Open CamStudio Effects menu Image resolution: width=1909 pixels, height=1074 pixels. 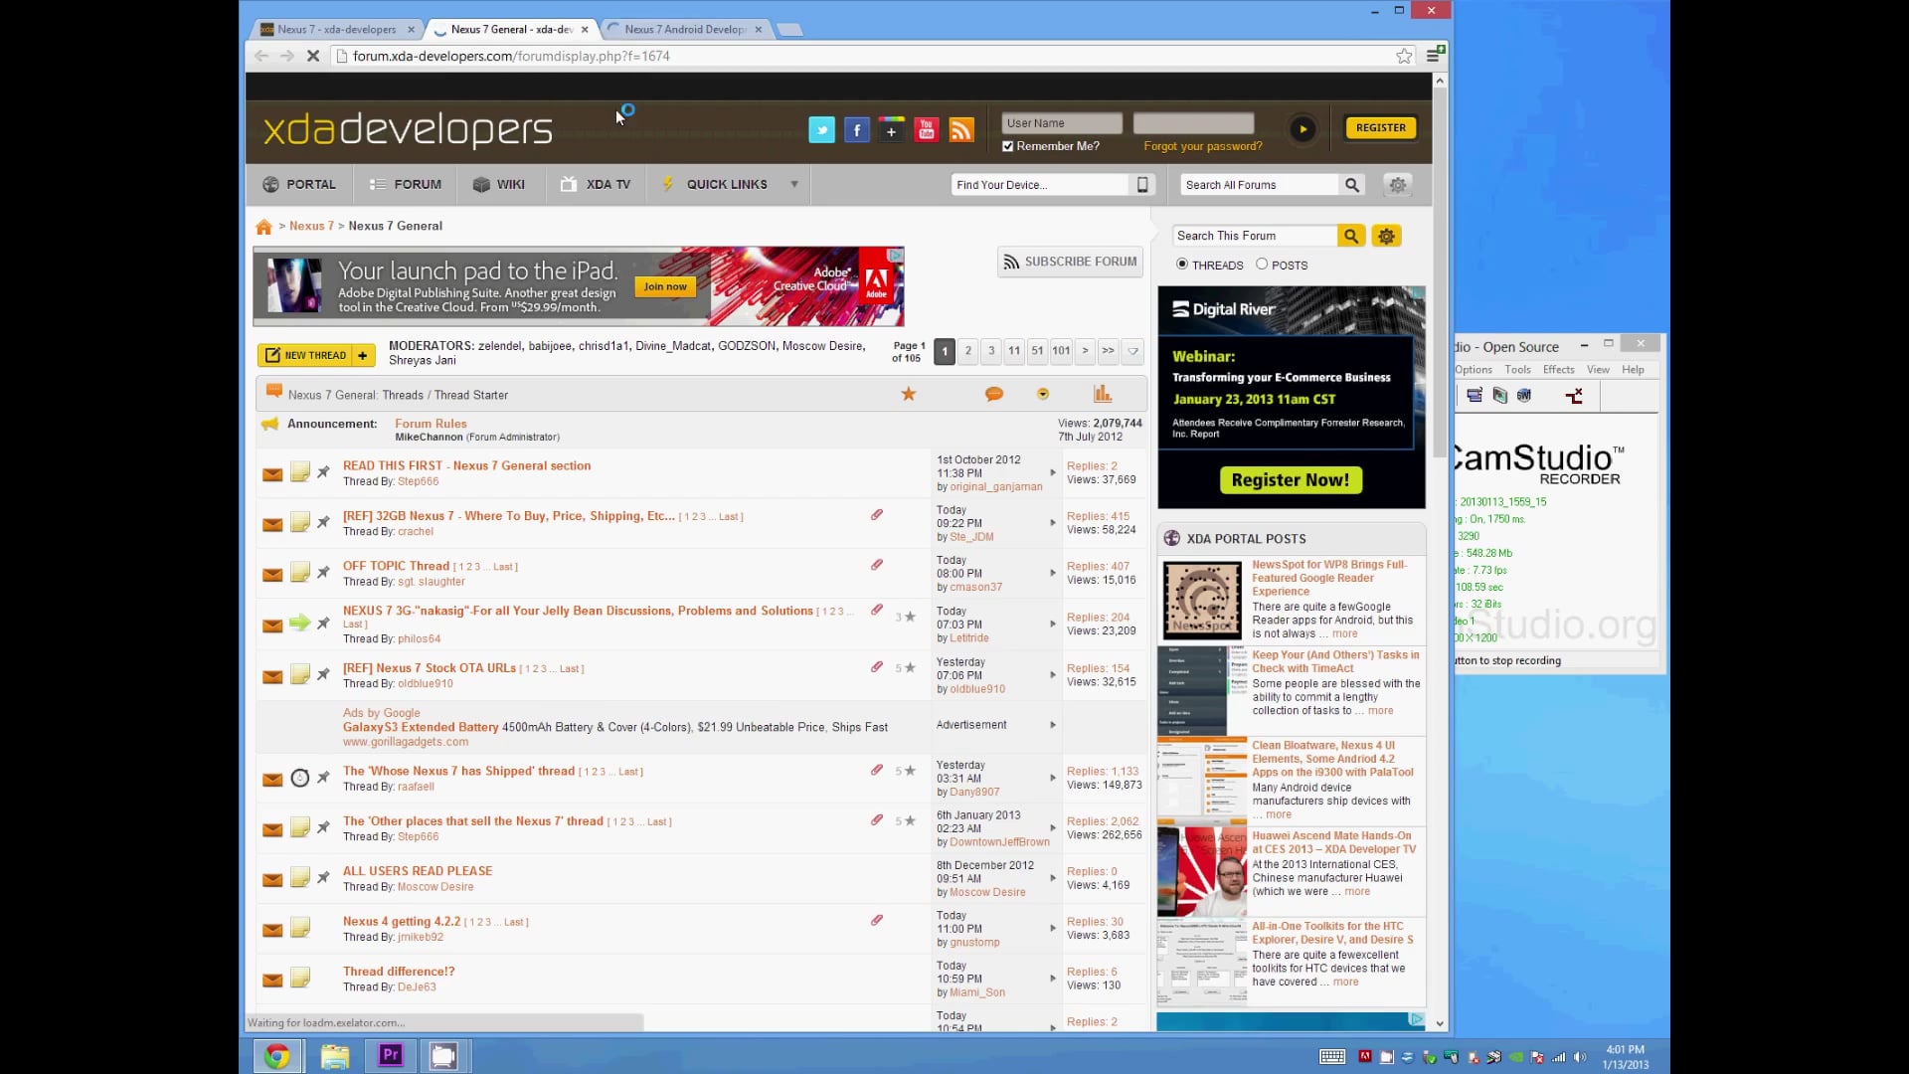click(x=1558, y=370)
